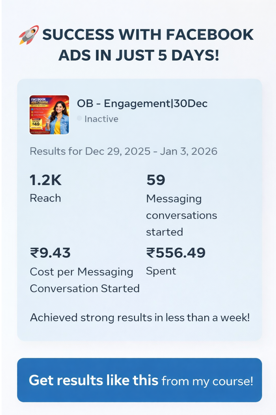The height and width of the screenshot is (415, 276).
Task: Click "from my course!" text on blue button
Action: coord(207,381)
